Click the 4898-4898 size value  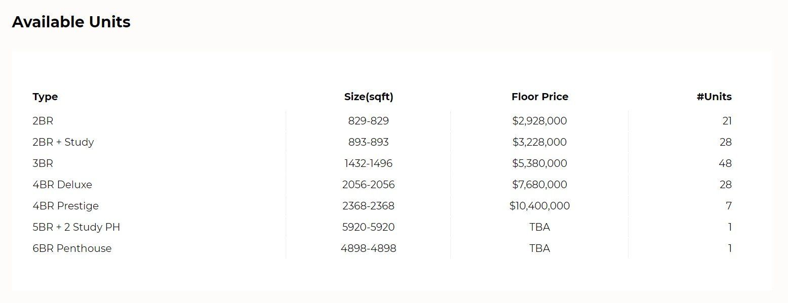click(x=368, y=248)
